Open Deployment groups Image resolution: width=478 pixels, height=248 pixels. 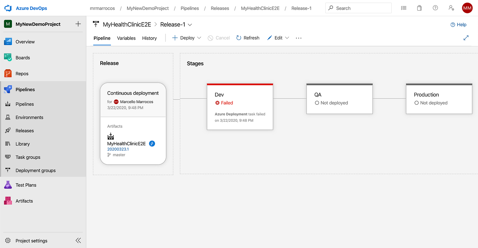pos(36,170)
